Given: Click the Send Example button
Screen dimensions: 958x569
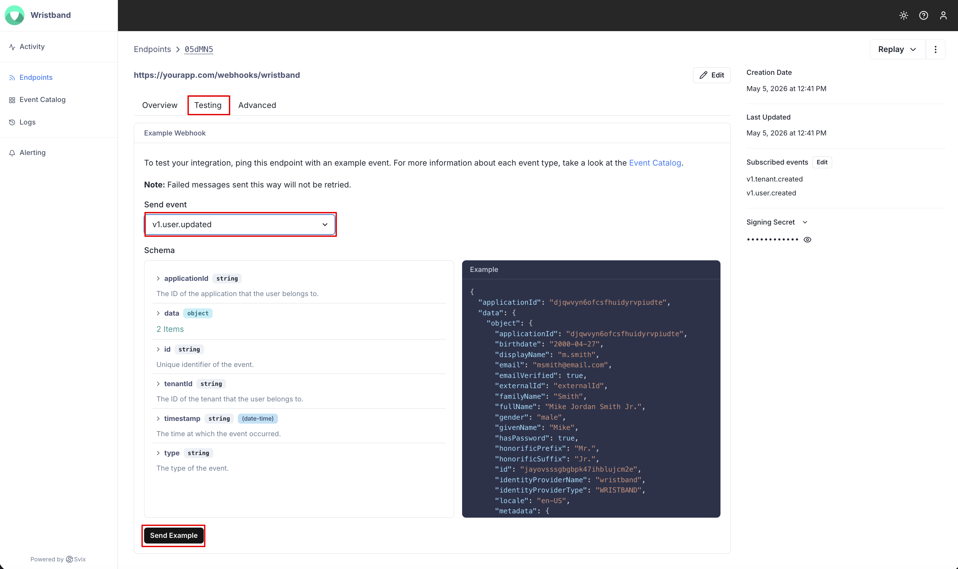Looking at the screenshot, I should point(173,536).
